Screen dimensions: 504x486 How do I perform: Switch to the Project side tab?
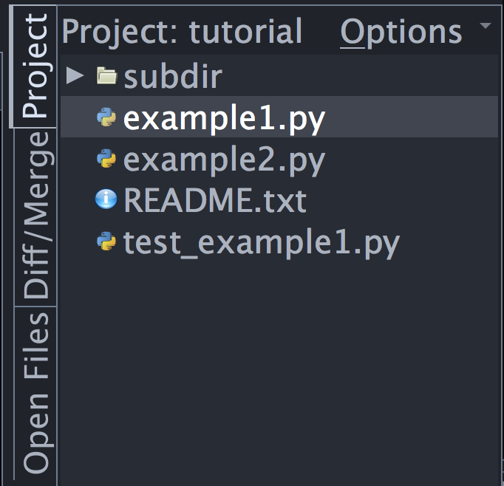[34, 66]
